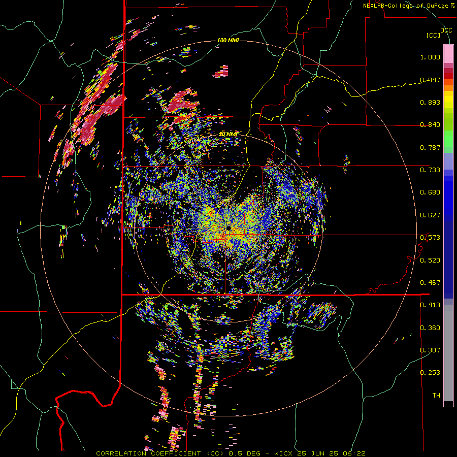Pick the red segment of the color bar
The width and height of the screenshot is (457, 457).
pyautogui.click(x=448, y=76)
